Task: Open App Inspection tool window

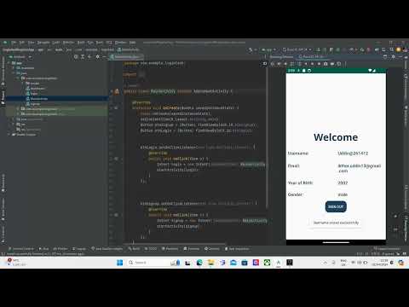Action: tap(237, 249)
